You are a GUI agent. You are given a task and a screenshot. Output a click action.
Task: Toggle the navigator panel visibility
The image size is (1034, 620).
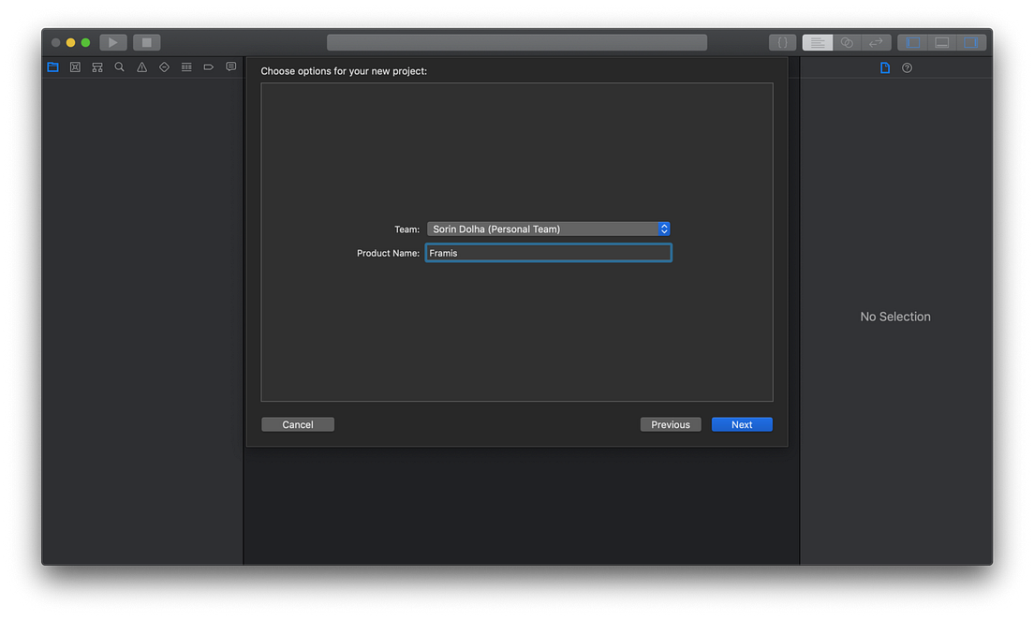point(911,41)
